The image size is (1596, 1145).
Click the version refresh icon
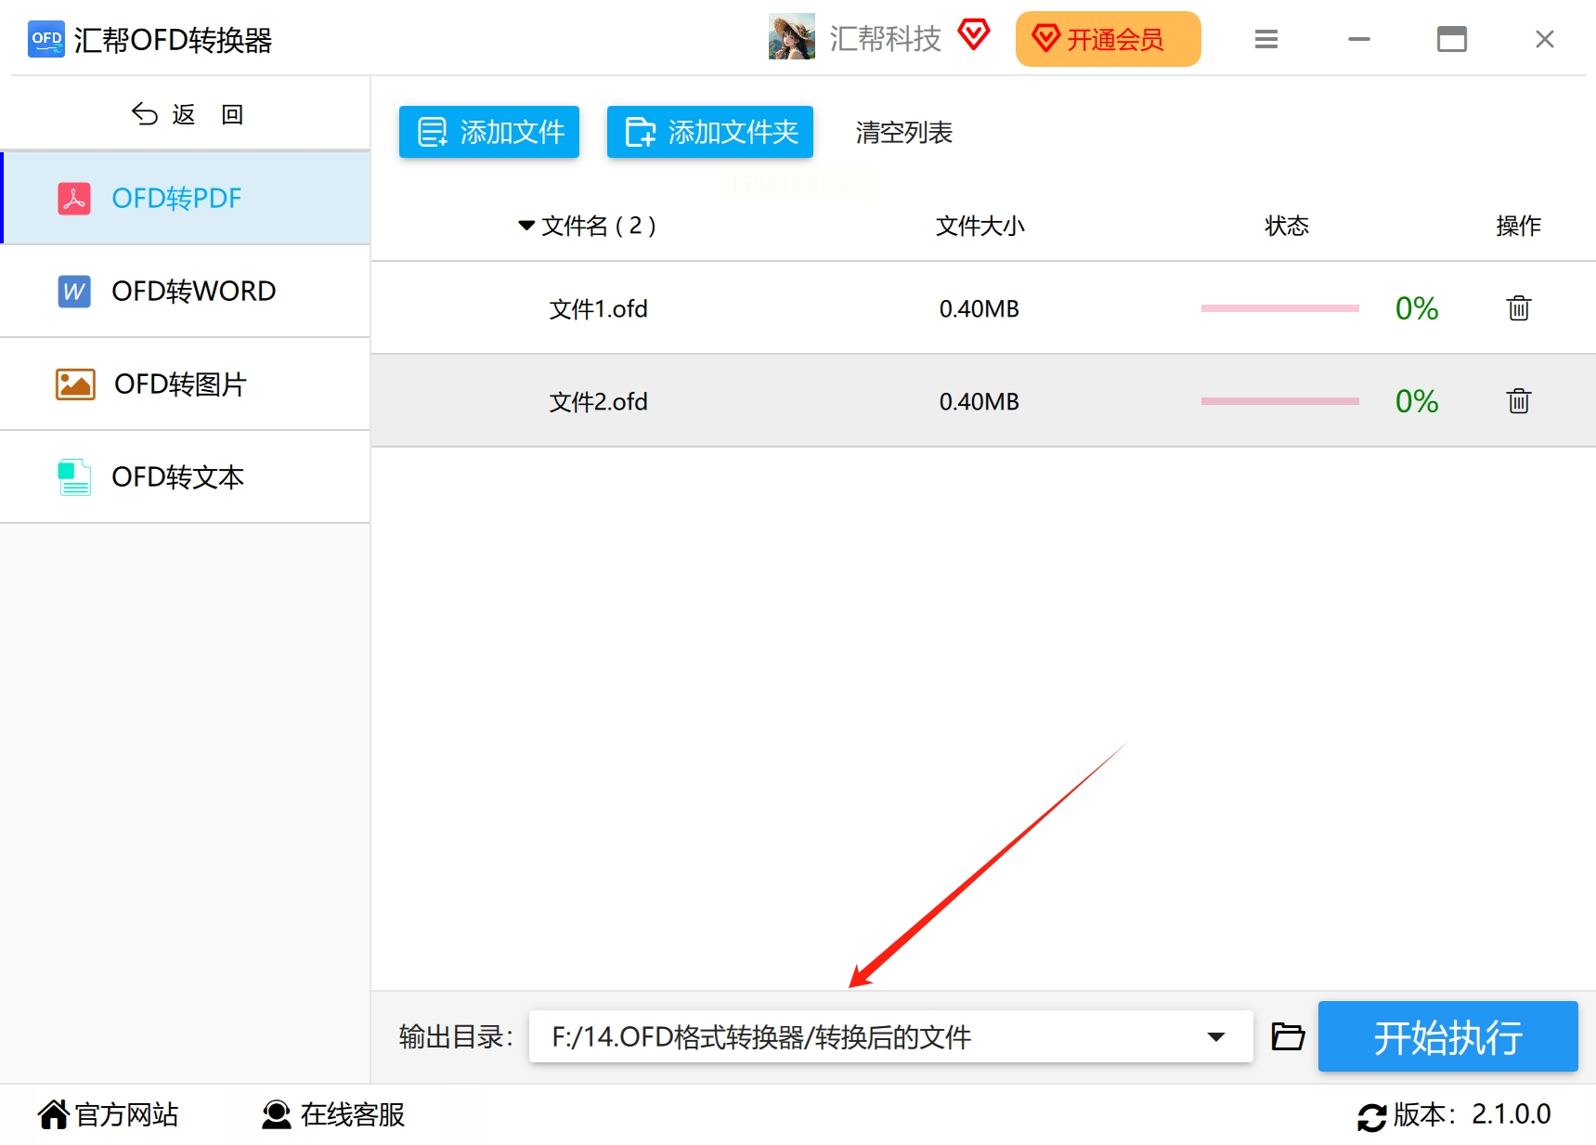tap(1371, 1116)
